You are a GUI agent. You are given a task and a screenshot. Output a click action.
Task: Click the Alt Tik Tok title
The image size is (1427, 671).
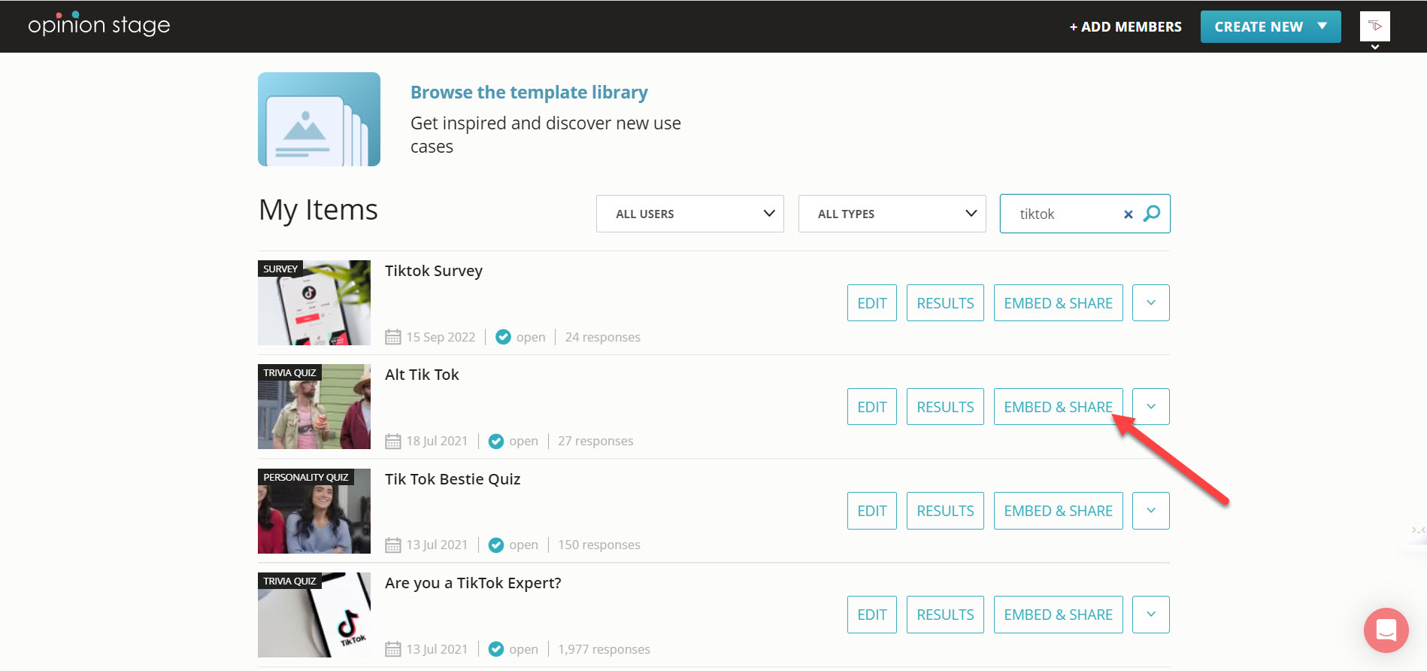[x=422, y=375]
